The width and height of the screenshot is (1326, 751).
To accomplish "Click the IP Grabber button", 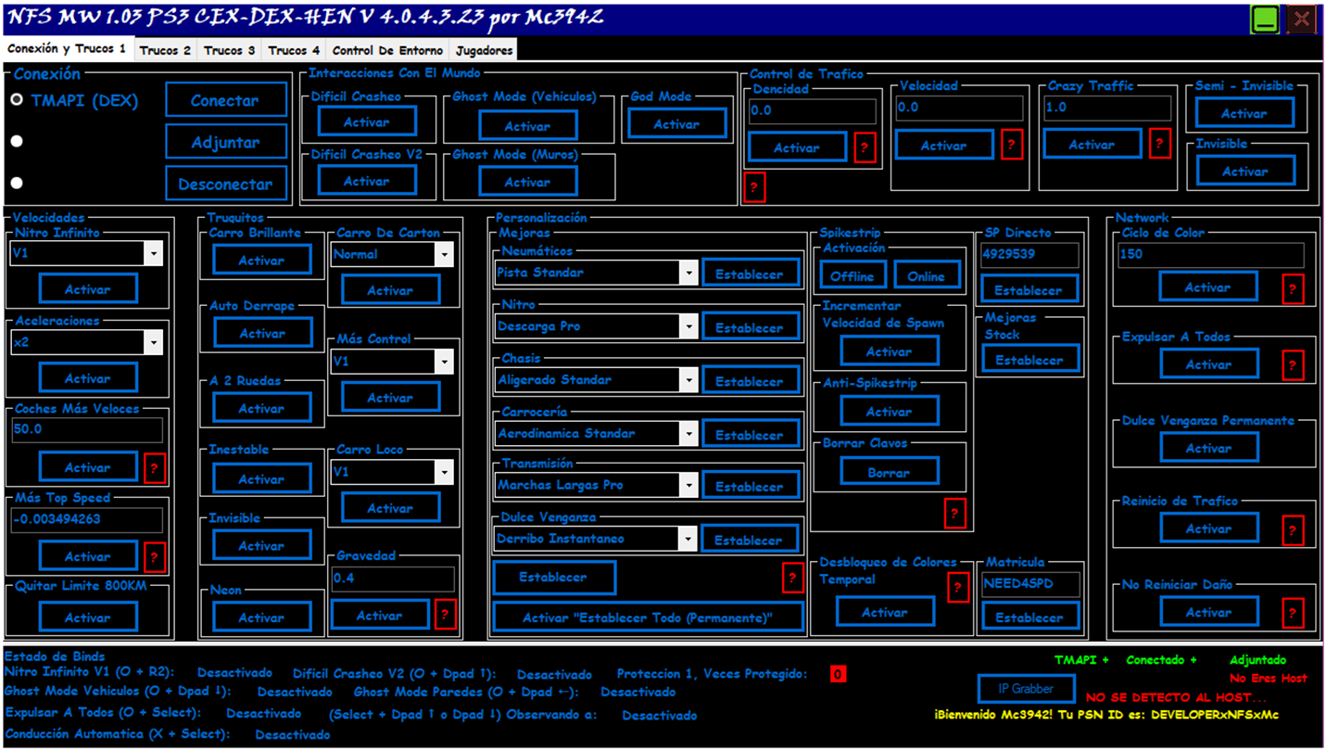I will click(1026, 689).
